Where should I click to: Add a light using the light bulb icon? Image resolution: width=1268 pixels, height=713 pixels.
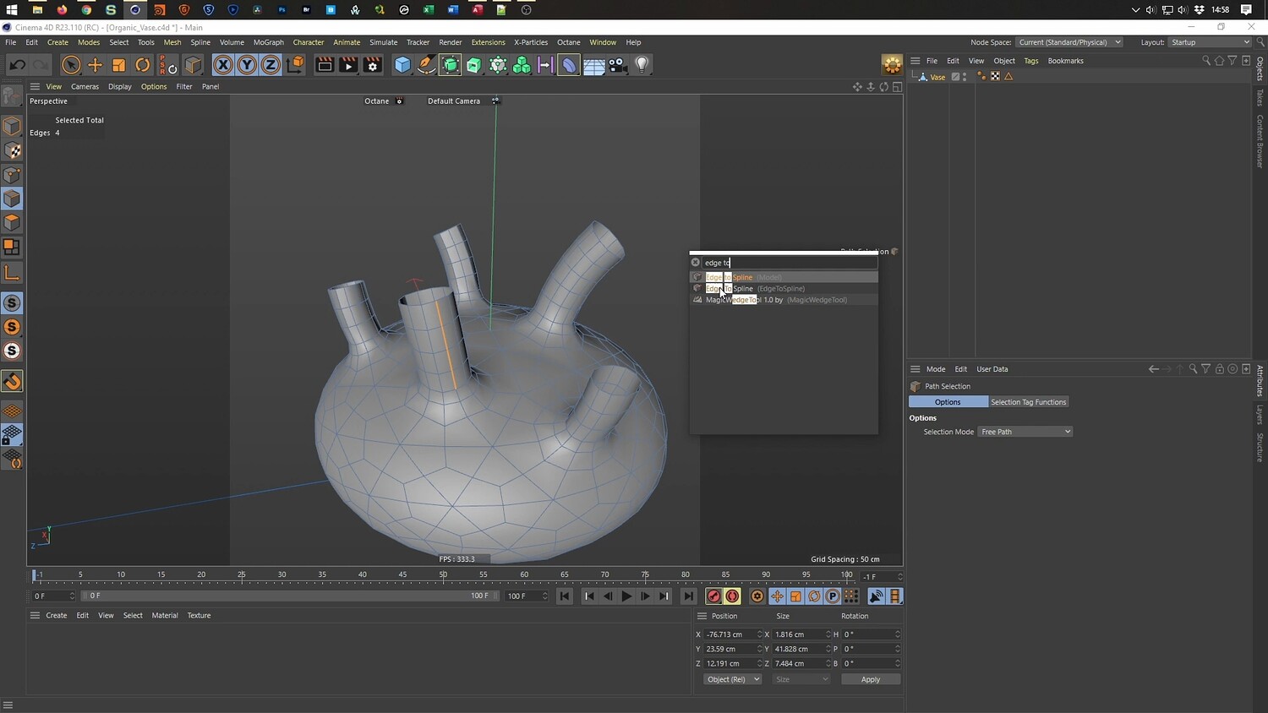click(642, 65)
